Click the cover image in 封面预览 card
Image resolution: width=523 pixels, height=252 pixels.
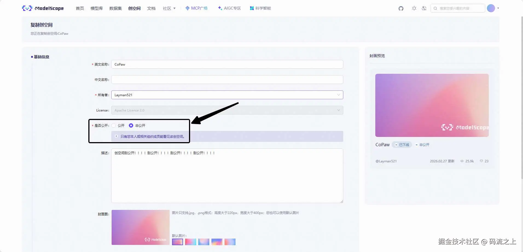point(432,105)
